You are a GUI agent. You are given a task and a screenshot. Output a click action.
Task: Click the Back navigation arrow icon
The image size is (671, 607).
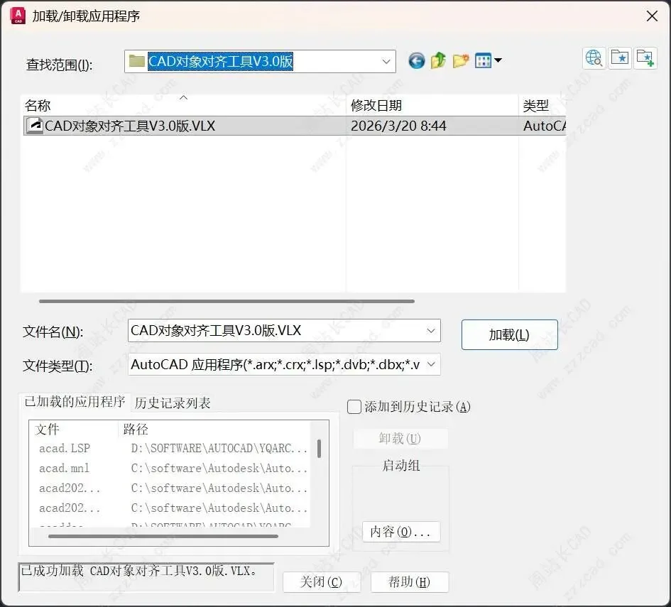416,61
